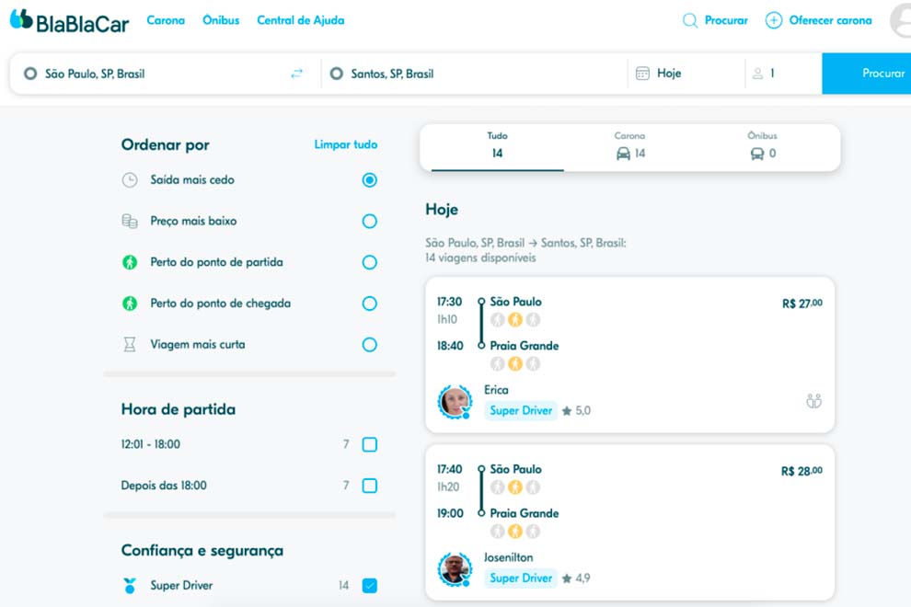Viewport: 911px width, 607px height.
Task: Click the Super Driver medal icon in filters
Action: pos(130,586)
